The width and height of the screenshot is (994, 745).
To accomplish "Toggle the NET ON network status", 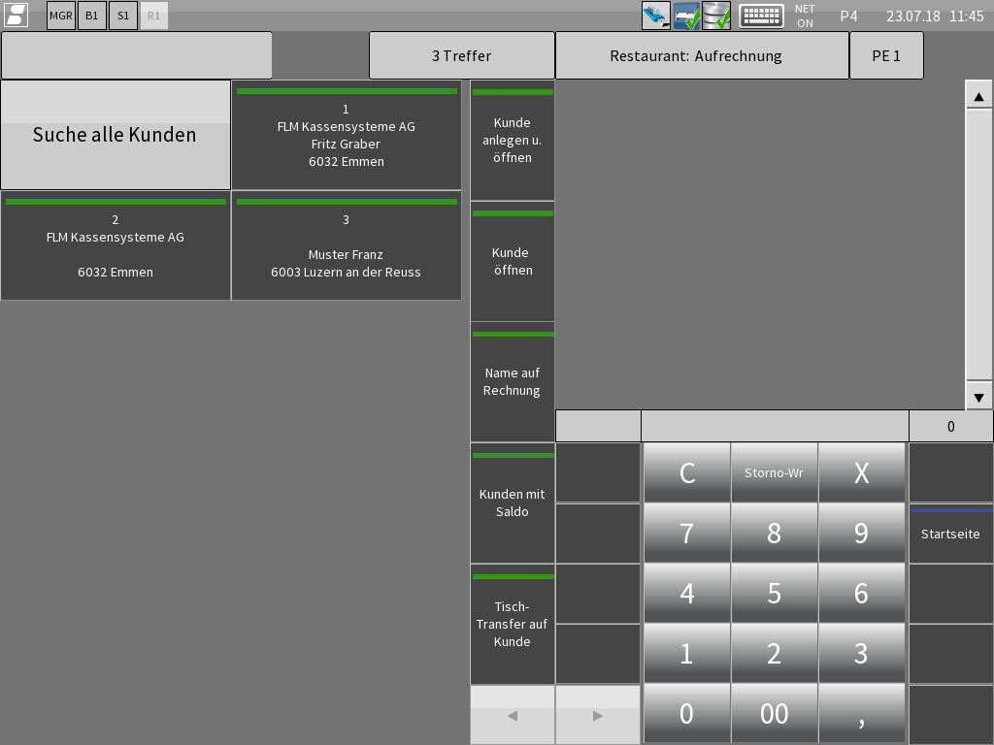I will [x=805, y=16].
